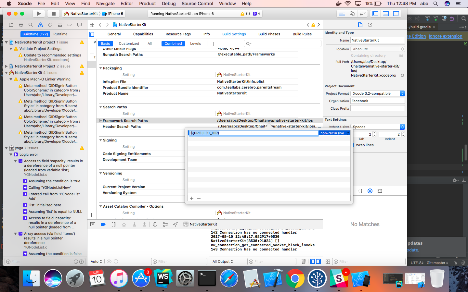This screenshot has height=292, width=468.
Task: Step over with the step-over icon
Action: 124,224
